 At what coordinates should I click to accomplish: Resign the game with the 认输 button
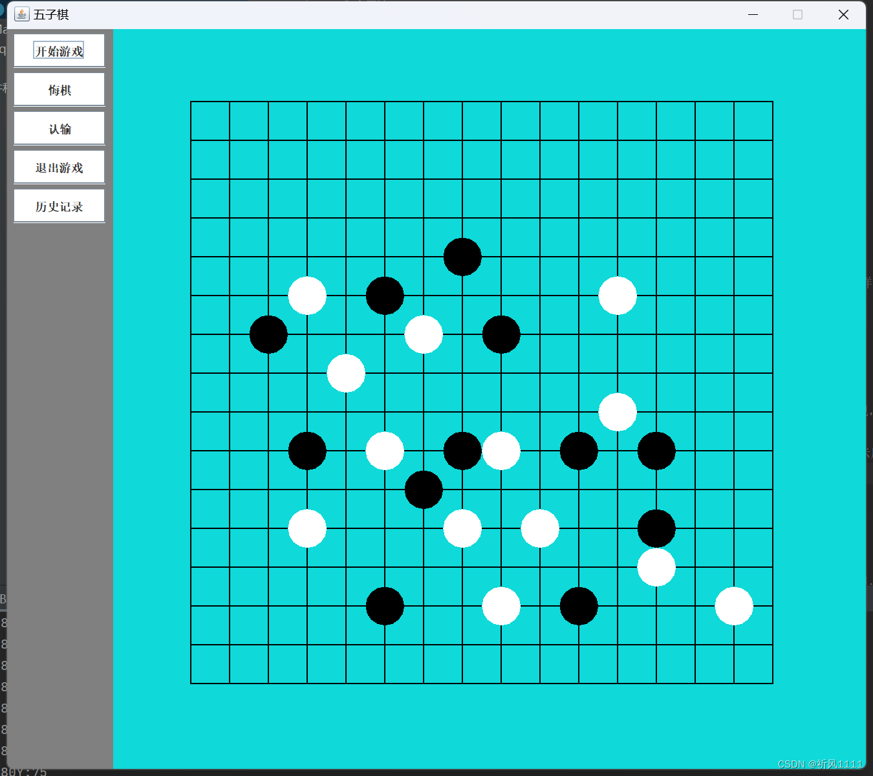click(59, 128)
